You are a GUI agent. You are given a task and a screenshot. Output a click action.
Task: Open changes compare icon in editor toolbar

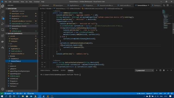[164, 5]
